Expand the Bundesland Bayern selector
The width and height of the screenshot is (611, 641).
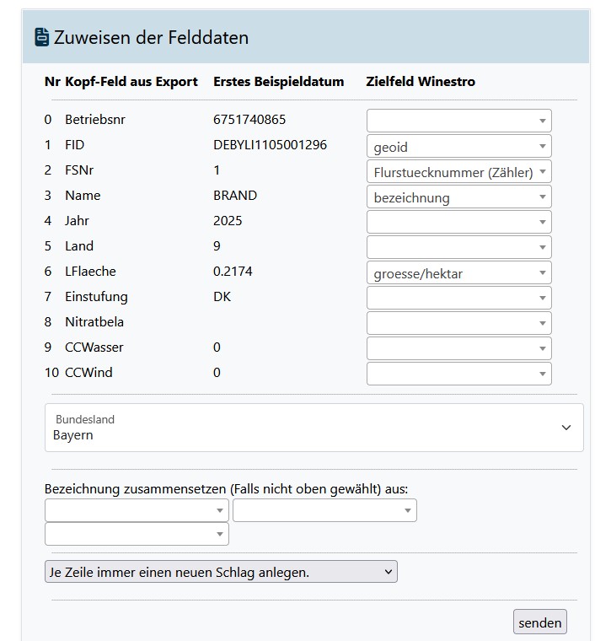pyautogui.click(x=314, y=428)
